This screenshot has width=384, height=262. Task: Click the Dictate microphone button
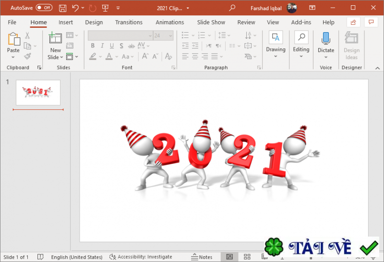click(x=326, y=39)
